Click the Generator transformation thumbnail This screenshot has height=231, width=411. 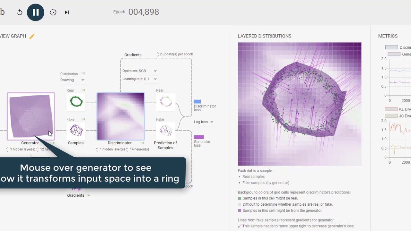pyautogui.click(x=31, y=116)
